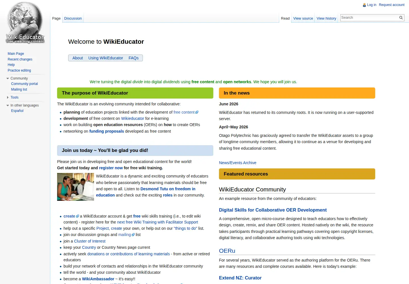Open the Help sidebar link
The height and width of the screenshot is (284, 409).
click(x=11, y=65)
